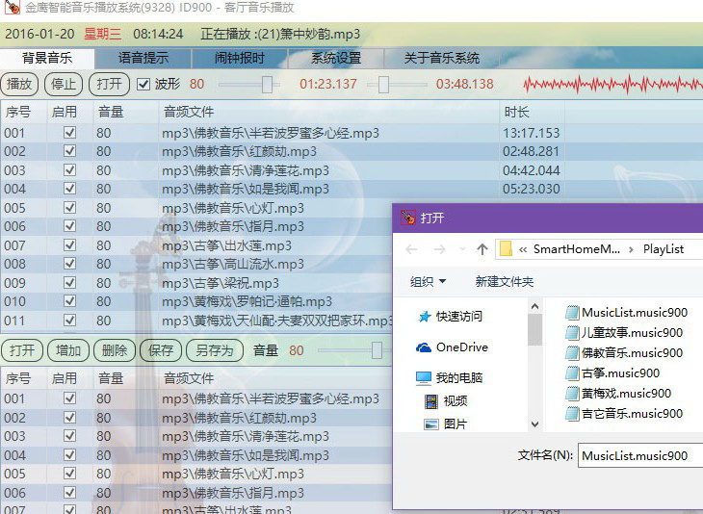Expand the chevron before PlayList
Image resolution: width=703 pixels, height=514 pixels.
[x=631, y=249]
